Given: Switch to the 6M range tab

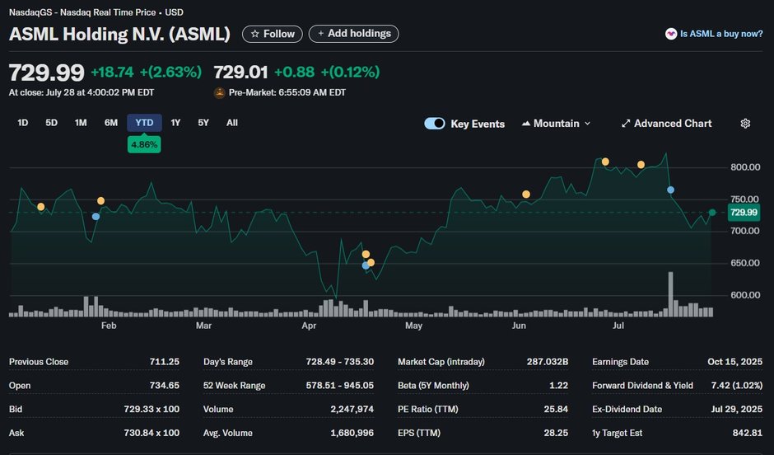Looking at the screenshot, I should pyautogui.click(x=111, y=123).
